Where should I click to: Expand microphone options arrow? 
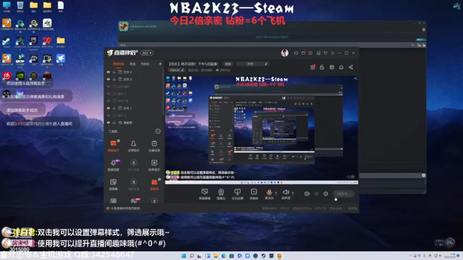[x=276, y=193]
